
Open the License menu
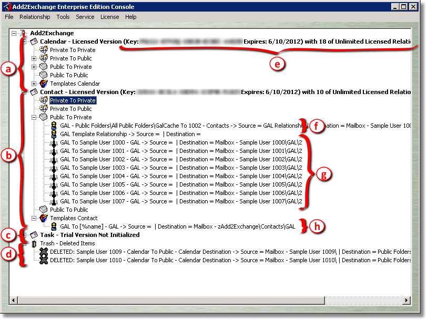110,17
